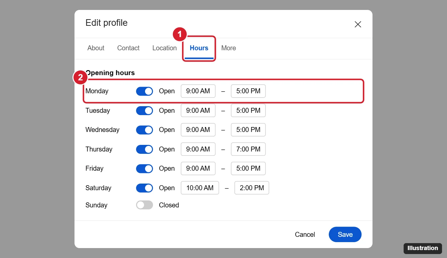Open the More tab
447x258 pixels.
228,48
